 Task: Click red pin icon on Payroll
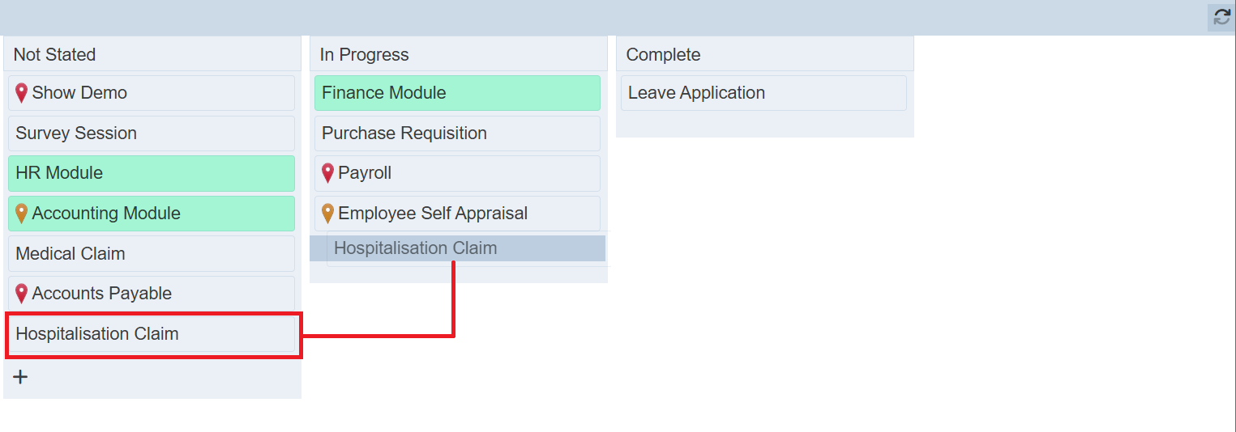click(x=327, y=173)
